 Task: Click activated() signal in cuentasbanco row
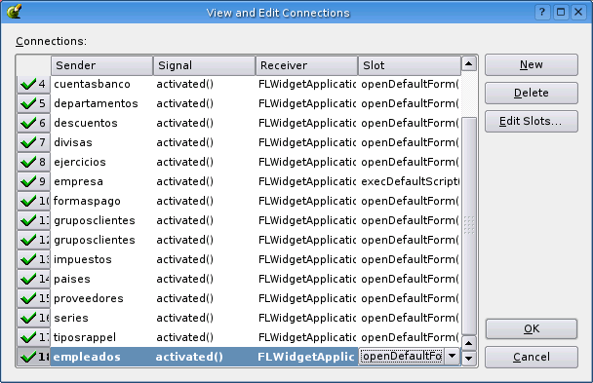(205, 84)
